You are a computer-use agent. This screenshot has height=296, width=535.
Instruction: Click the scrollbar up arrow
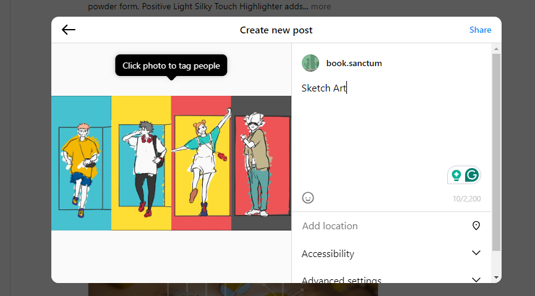tap(496, 48)
